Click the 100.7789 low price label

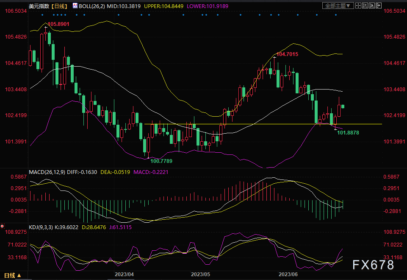tap(161, 161)
